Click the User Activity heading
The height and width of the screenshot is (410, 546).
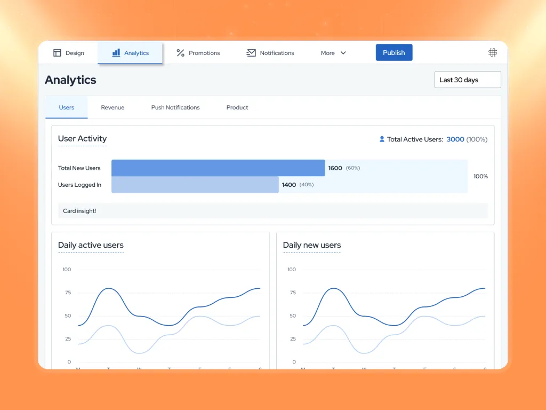pyautogui.click(x=82, y=138)
